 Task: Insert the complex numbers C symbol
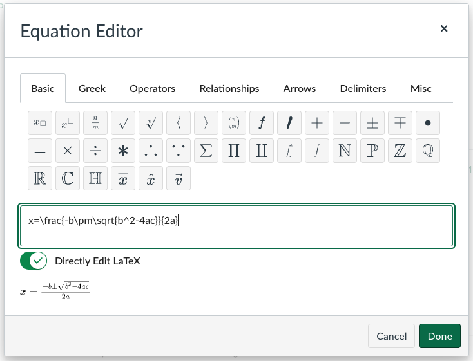pyautogui.click(x=68, y=178)
